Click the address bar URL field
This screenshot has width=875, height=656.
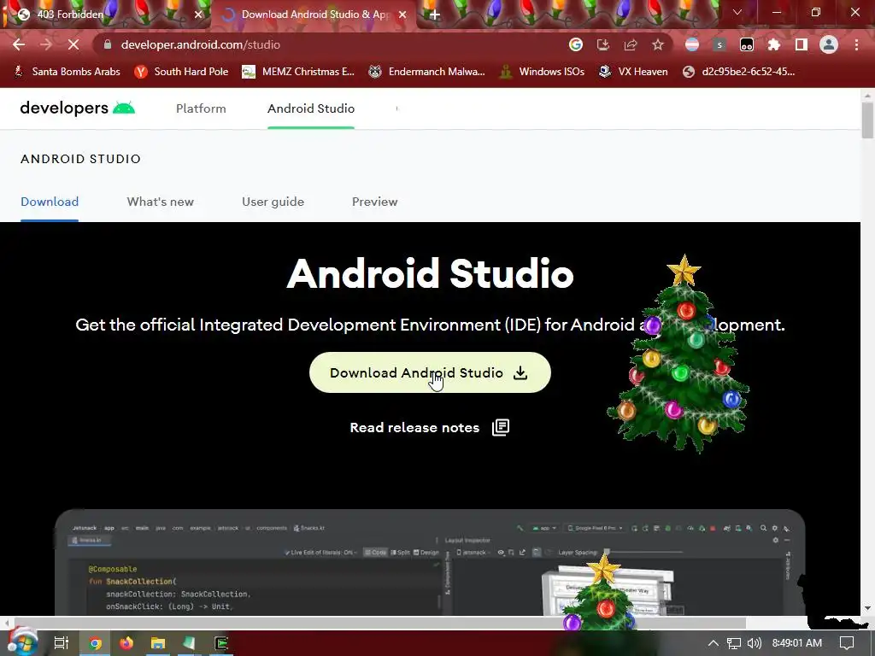tap(335, 44)
